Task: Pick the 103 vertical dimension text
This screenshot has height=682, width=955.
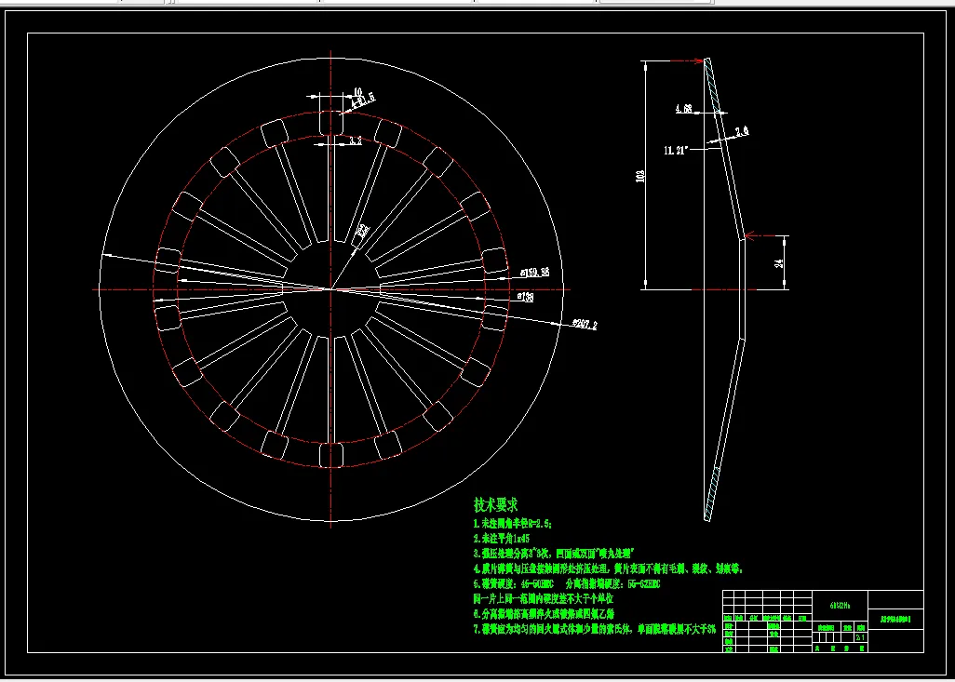Action: (x=640, y=176)
